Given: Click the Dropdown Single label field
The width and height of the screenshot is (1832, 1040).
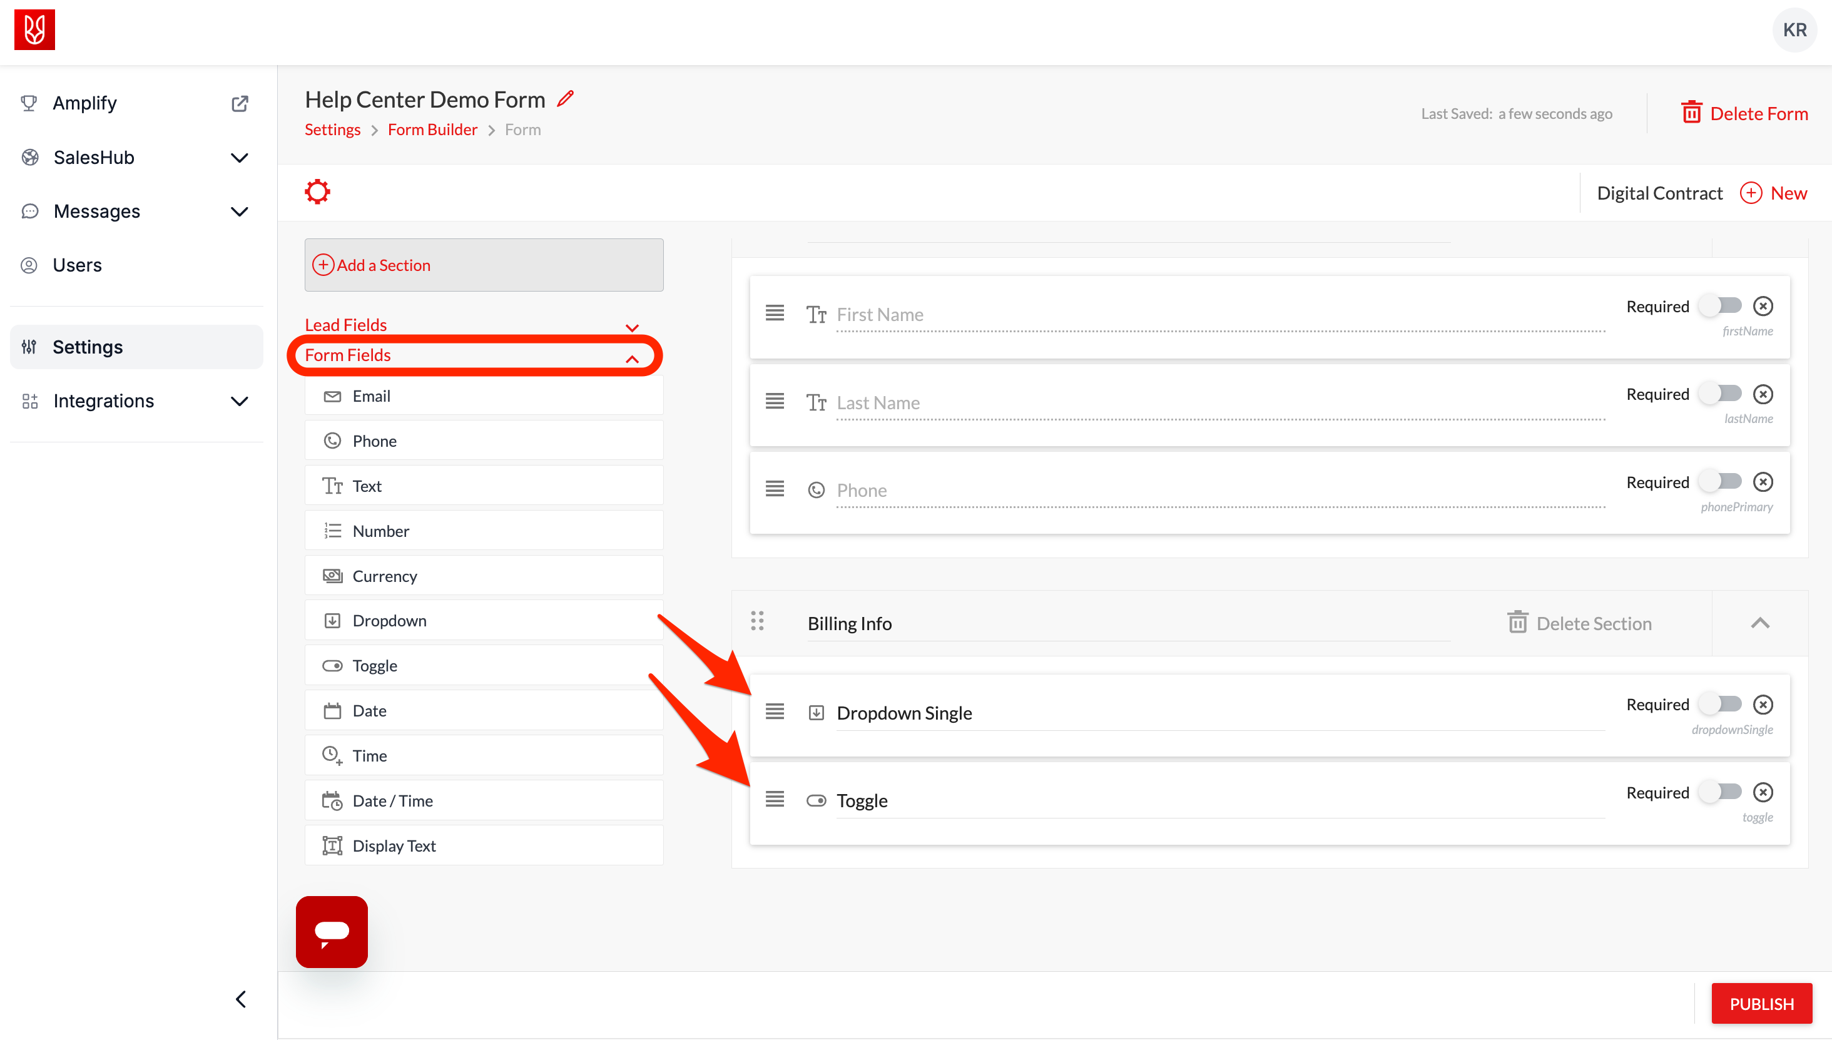Looking at the screenshot, I should 903,713.
